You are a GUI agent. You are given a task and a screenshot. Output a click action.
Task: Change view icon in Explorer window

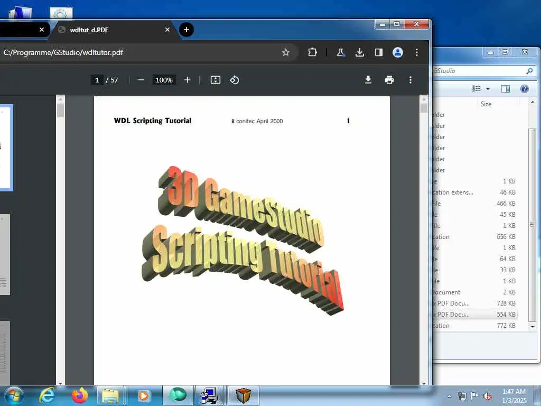click(477, 89)
